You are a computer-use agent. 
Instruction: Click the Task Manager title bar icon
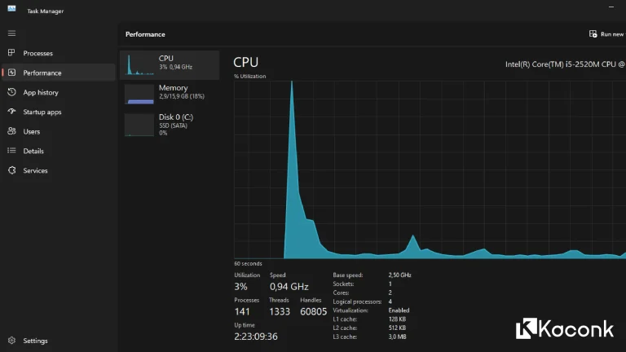(x=11, y=10)
